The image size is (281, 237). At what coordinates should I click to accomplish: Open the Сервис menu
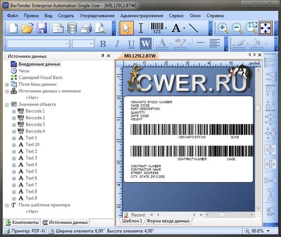177,15
